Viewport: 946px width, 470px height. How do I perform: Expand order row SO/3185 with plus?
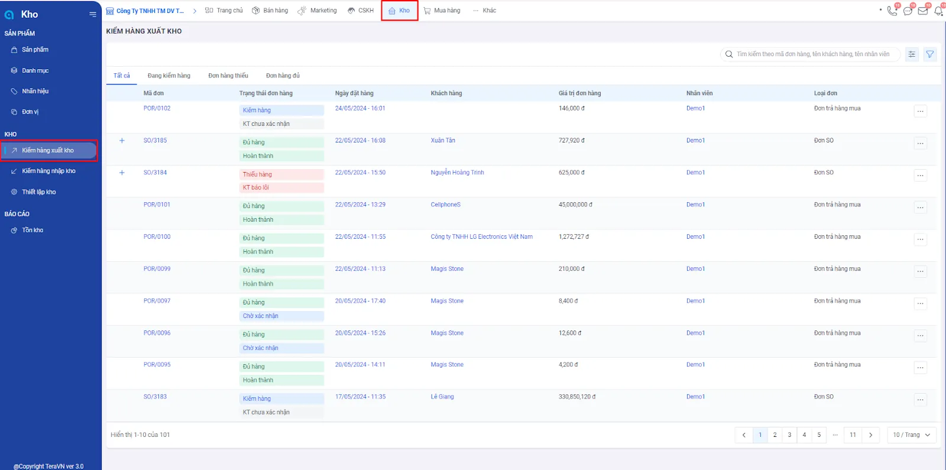(x=122, y=141)
